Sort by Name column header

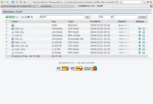click(15, 22)
